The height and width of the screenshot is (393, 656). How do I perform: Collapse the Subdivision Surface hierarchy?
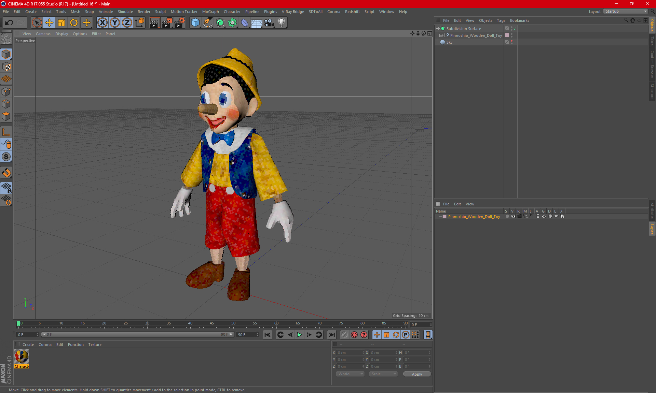click(x=437, y=29)
